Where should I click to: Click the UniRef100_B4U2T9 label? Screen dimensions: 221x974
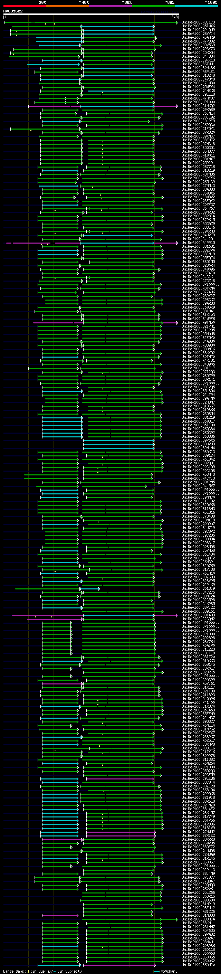pyautogui.click(x=198, y=235)
